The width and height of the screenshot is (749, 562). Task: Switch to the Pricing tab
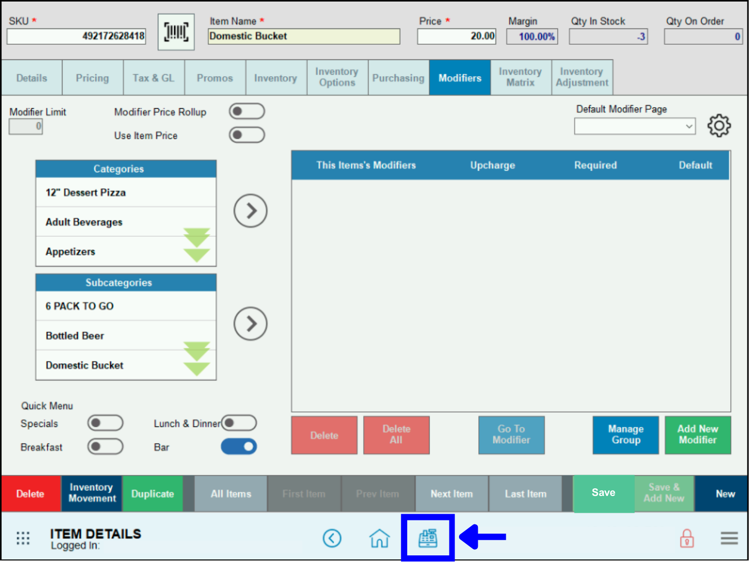click(92, 77)
